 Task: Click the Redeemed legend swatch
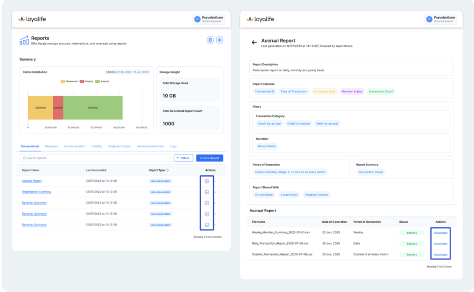[x=63, y=81]
